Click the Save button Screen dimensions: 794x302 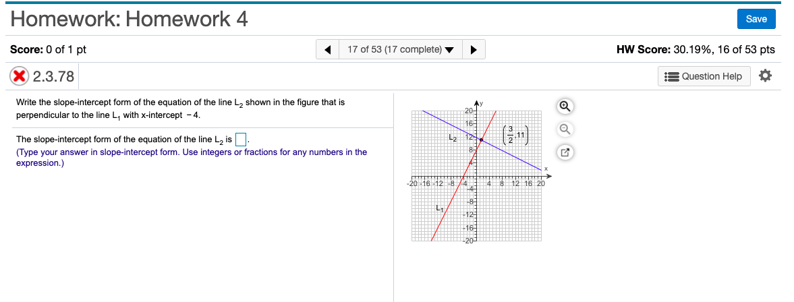tap(756, 20)
